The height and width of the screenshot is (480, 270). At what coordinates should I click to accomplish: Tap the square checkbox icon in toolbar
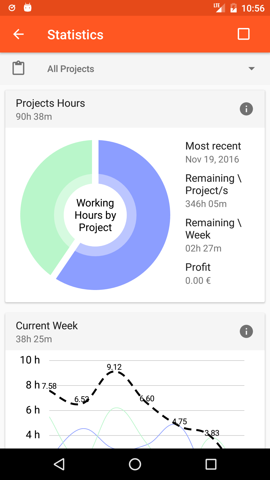(243, 34)
